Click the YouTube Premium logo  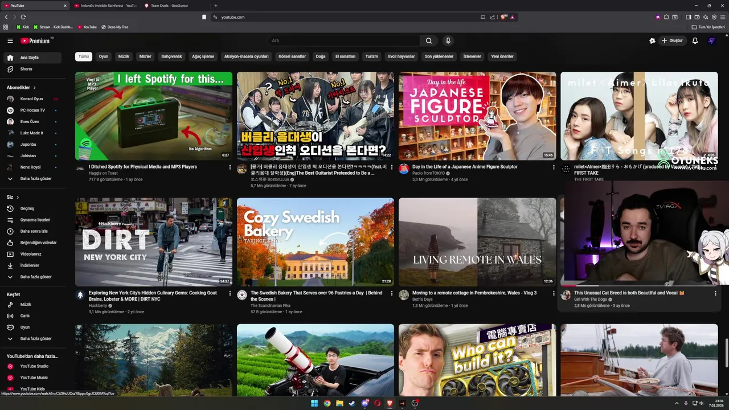tap(36, 41)
